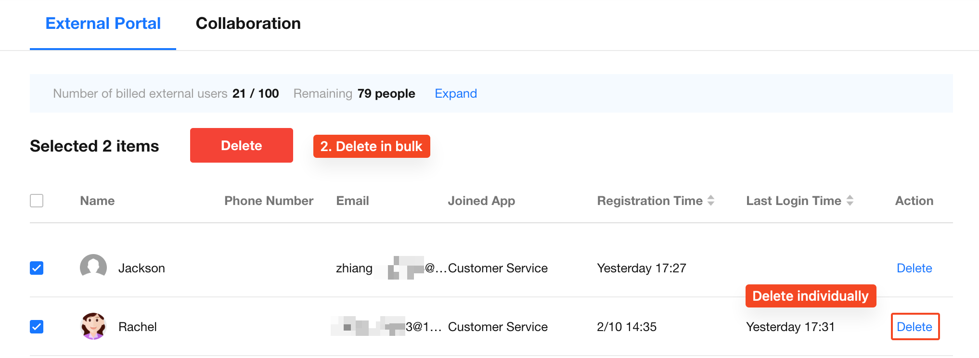The image size is (979, 358).
Task: Sort by Last Login Time arrows
Action: (x=850, y=201)
